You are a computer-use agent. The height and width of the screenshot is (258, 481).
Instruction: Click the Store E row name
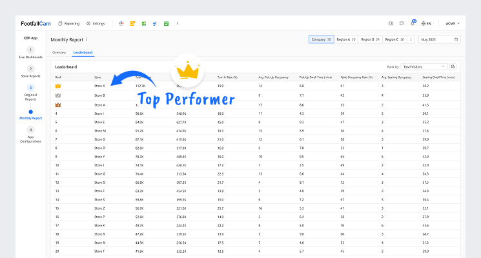(99, 122)
